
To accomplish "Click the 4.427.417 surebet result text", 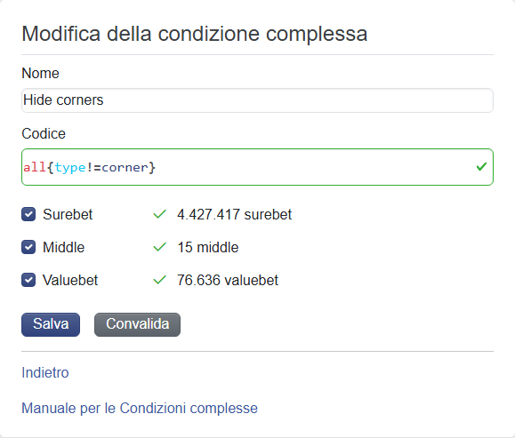I will [235, 215].
